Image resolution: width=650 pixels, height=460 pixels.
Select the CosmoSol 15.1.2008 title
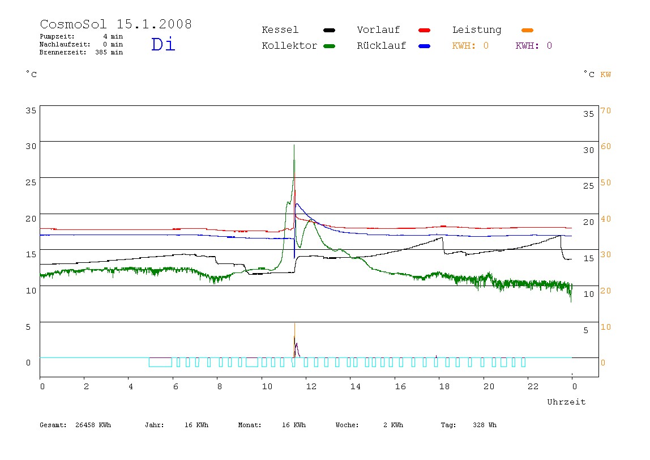116,24
